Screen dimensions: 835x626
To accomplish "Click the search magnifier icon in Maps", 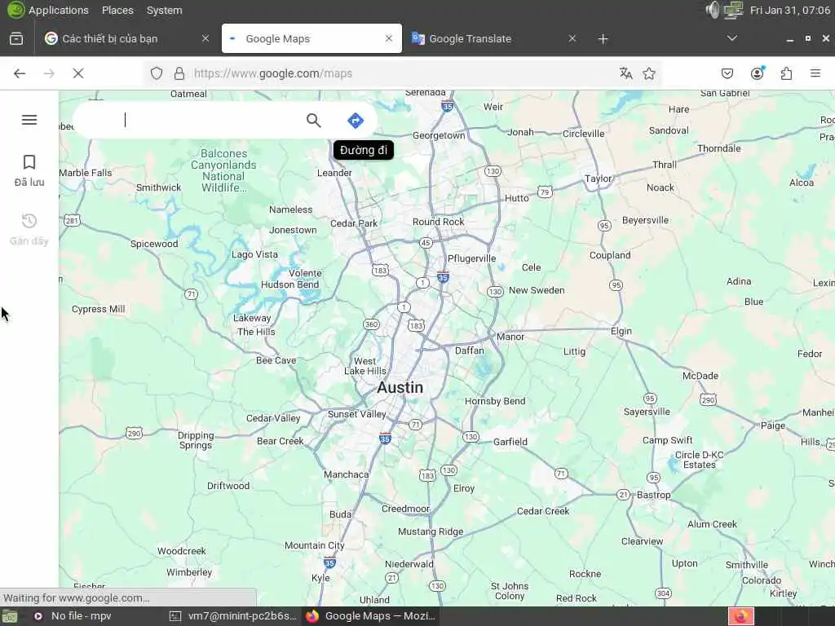I will click(x=314, y=121).
